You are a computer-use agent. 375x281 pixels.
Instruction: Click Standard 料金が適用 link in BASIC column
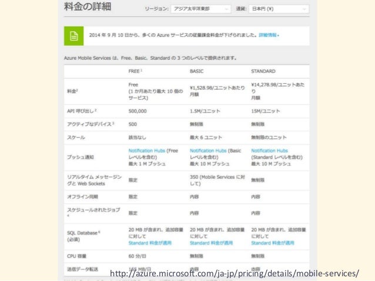coord(211,243)
